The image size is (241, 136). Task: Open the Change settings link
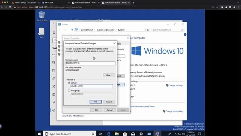(x=175, y=85)
